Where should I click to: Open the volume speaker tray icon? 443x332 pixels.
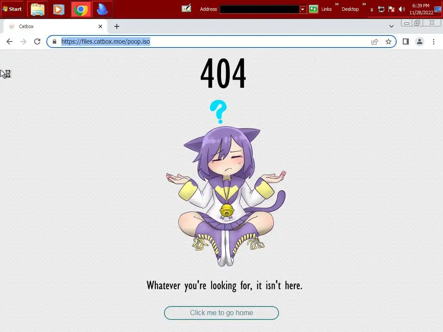[x=401, y=10]
